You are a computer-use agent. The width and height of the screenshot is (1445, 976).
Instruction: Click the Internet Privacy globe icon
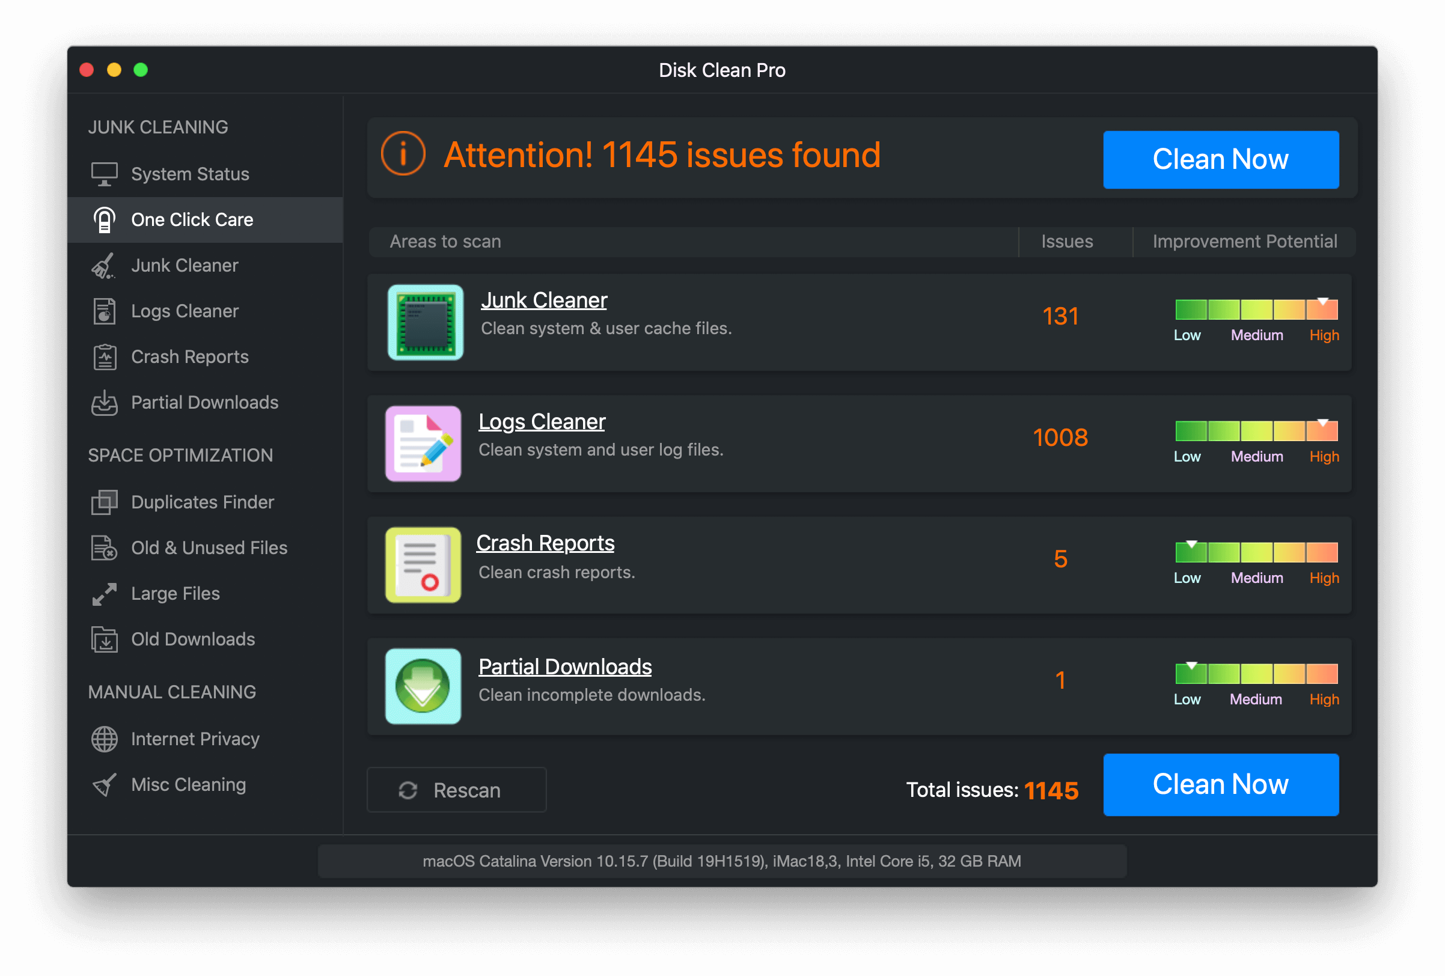tap(105, 739)
